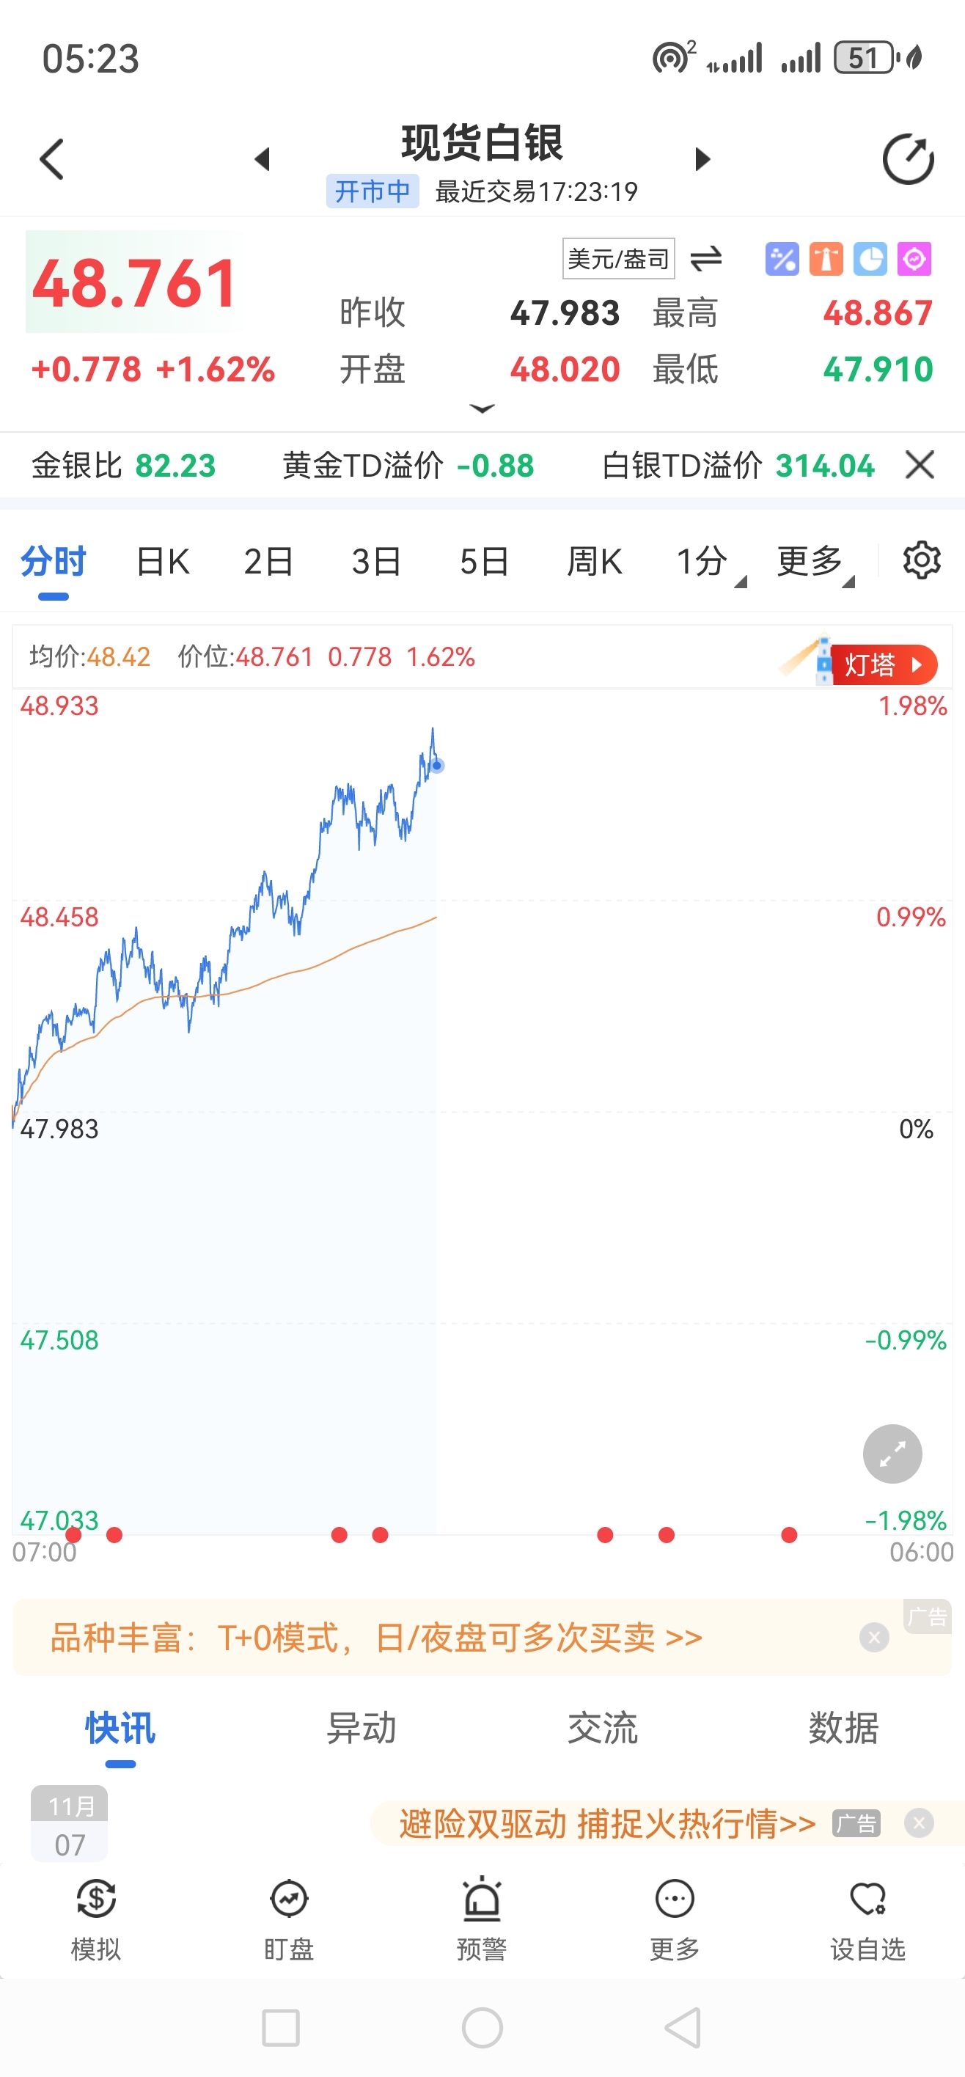
Task: Tap the refresh icon at top right
Action: [x=908, y=159]
